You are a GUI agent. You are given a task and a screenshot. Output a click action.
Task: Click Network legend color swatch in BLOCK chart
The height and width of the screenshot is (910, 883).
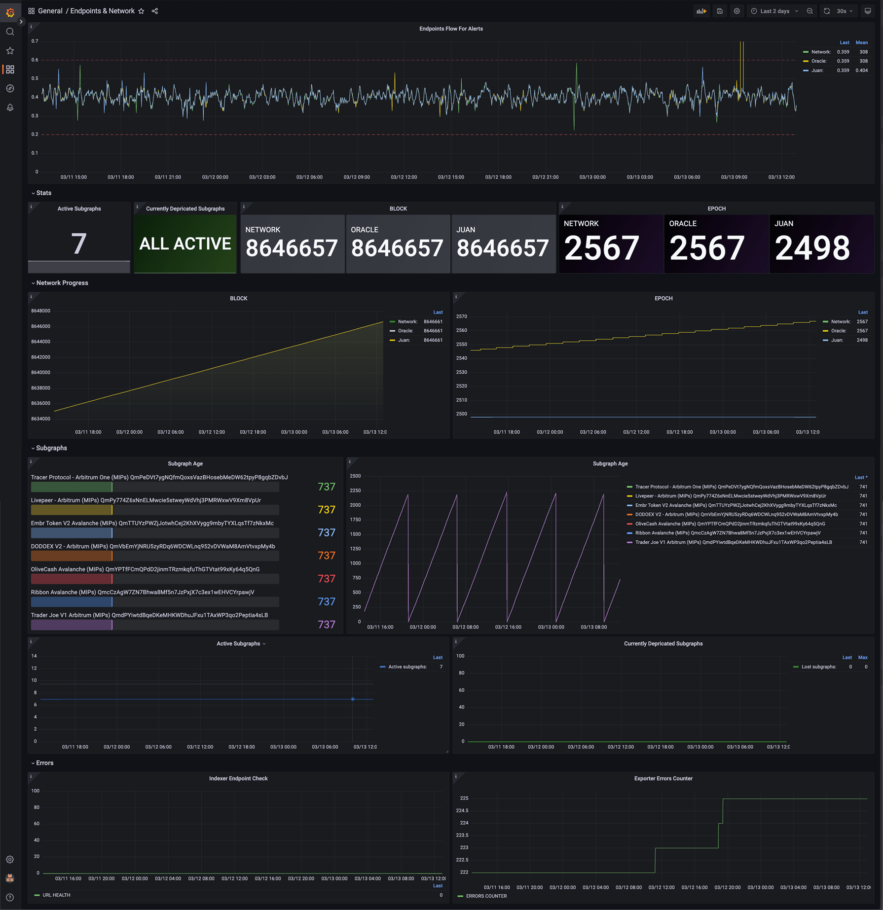click(393, 322)
